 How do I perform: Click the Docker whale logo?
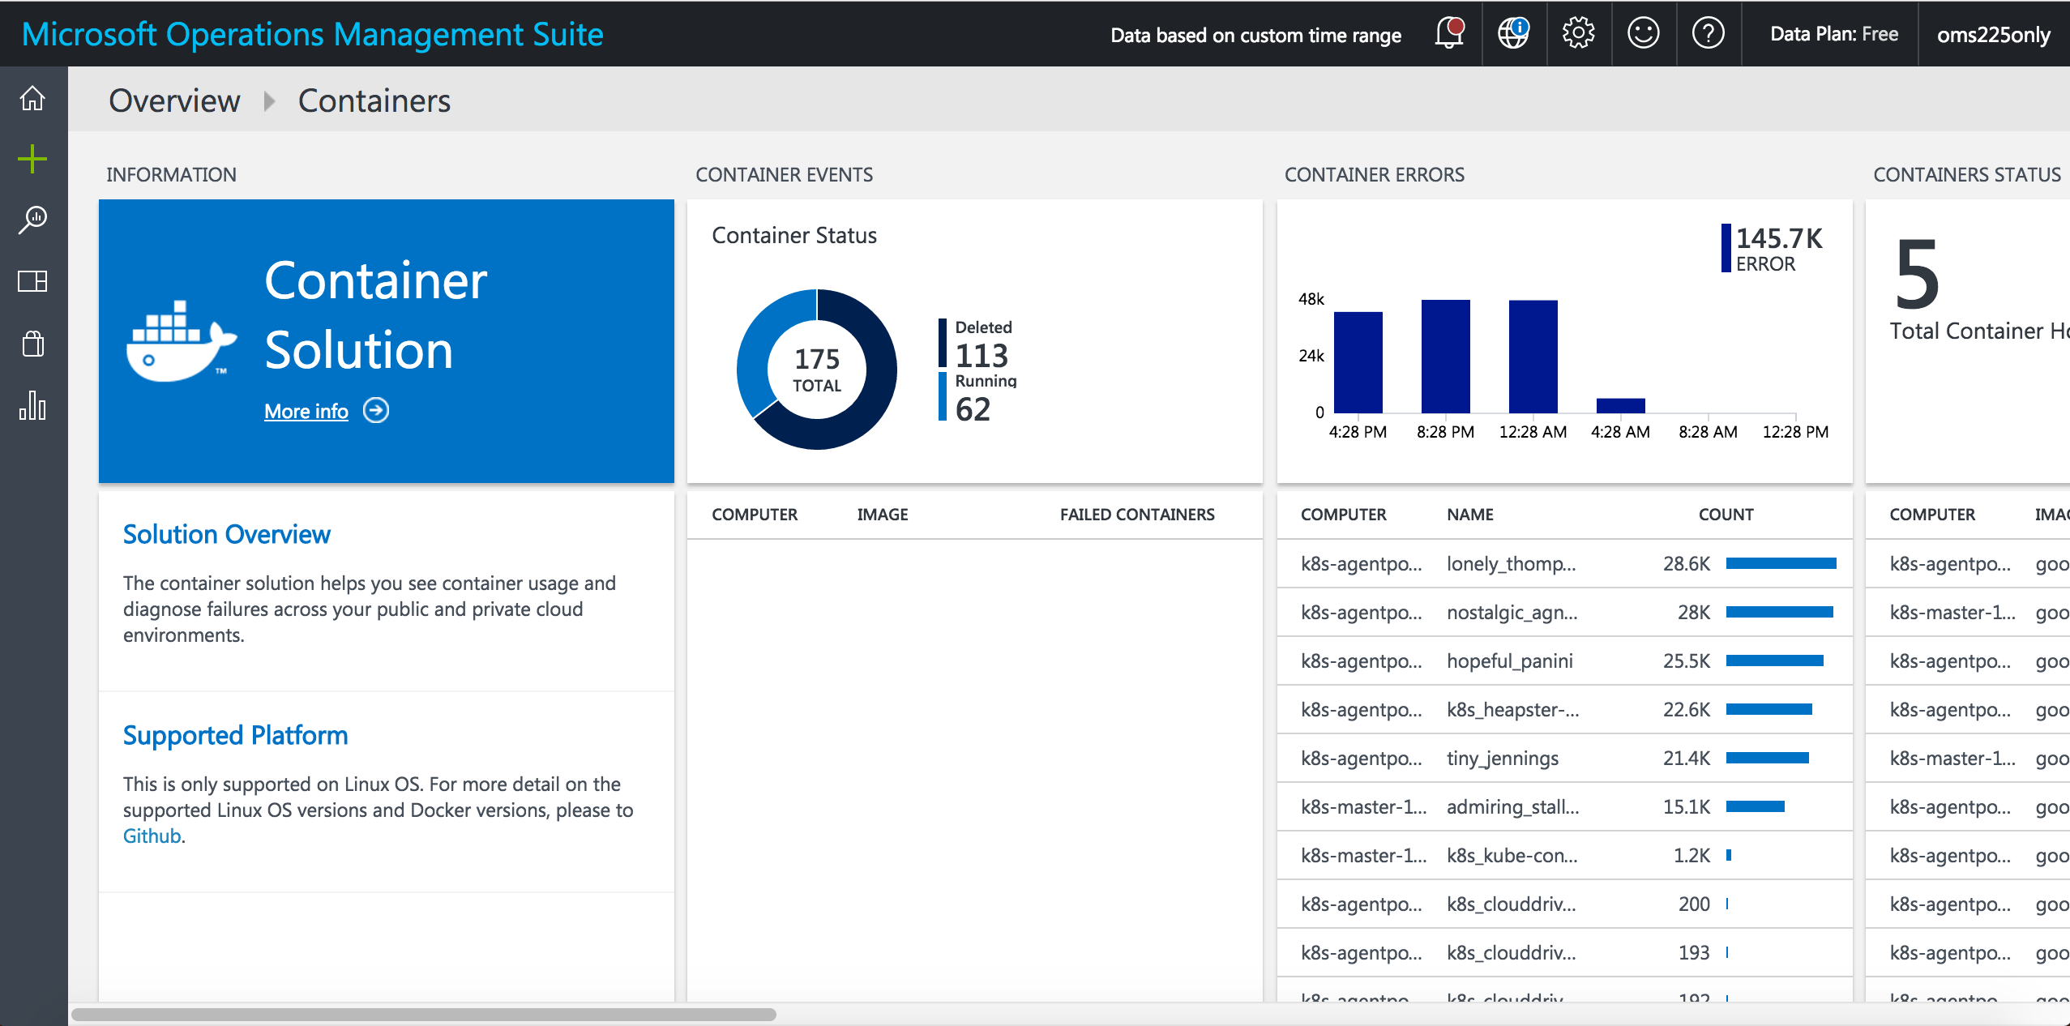181,340
